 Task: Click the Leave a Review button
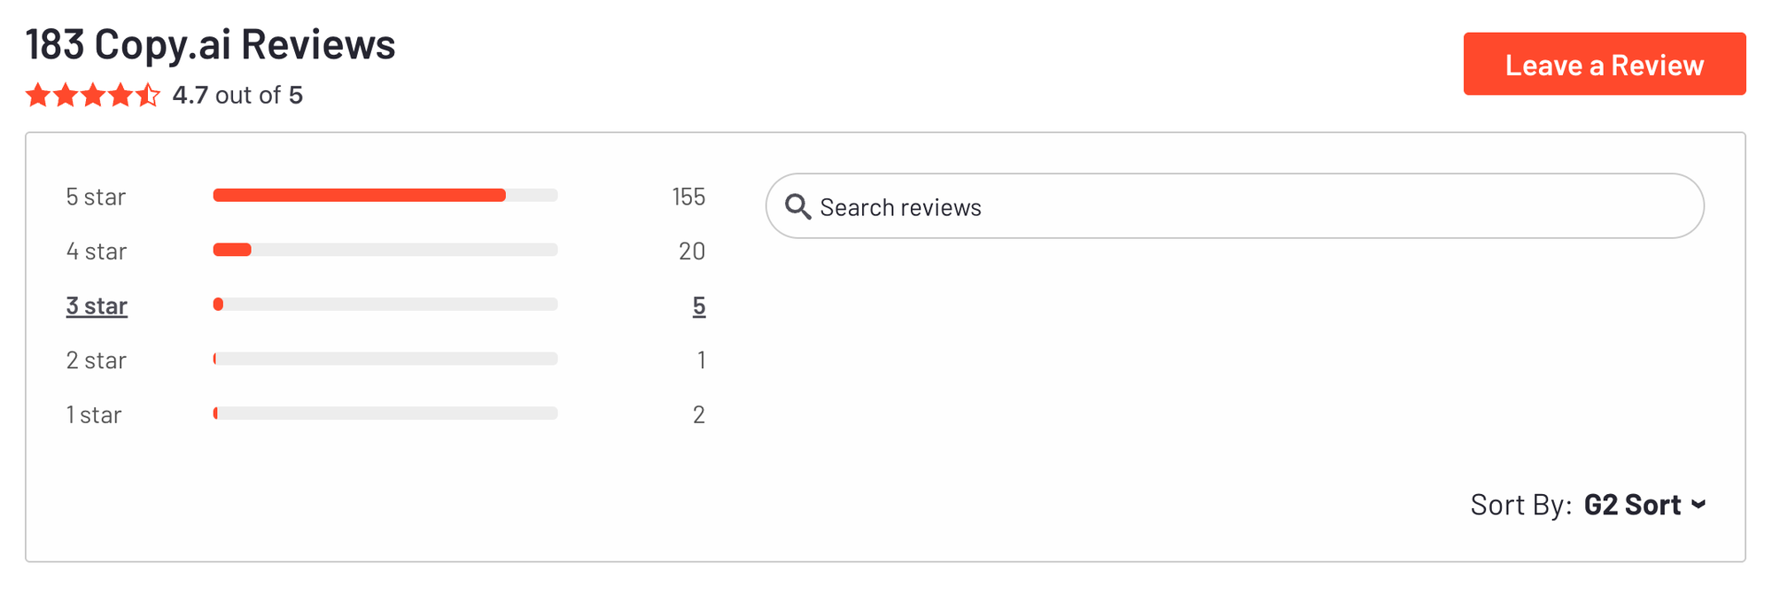(x=1604, y=65)
